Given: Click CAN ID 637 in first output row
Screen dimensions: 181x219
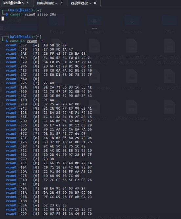Looking at the screenshot, I should [24, 45].
